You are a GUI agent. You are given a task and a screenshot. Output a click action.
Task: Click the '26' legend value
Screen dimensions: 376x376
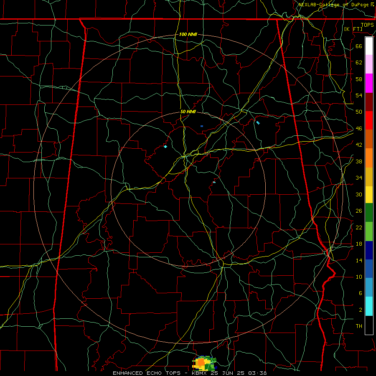pyautogui.click(x=359, y=211)
